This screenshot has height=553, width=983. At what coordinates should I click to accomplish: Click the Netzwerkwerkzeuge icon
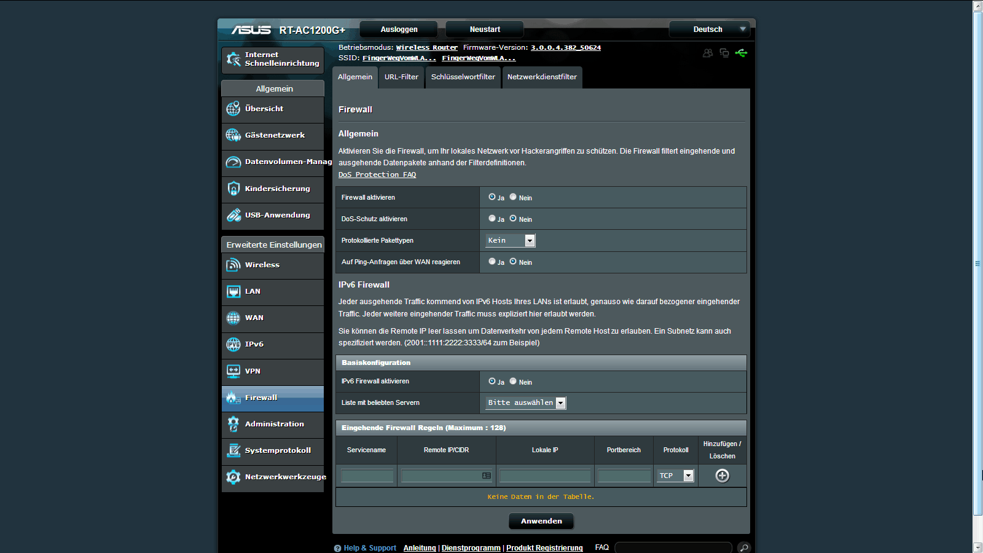(x=233, y=477)
